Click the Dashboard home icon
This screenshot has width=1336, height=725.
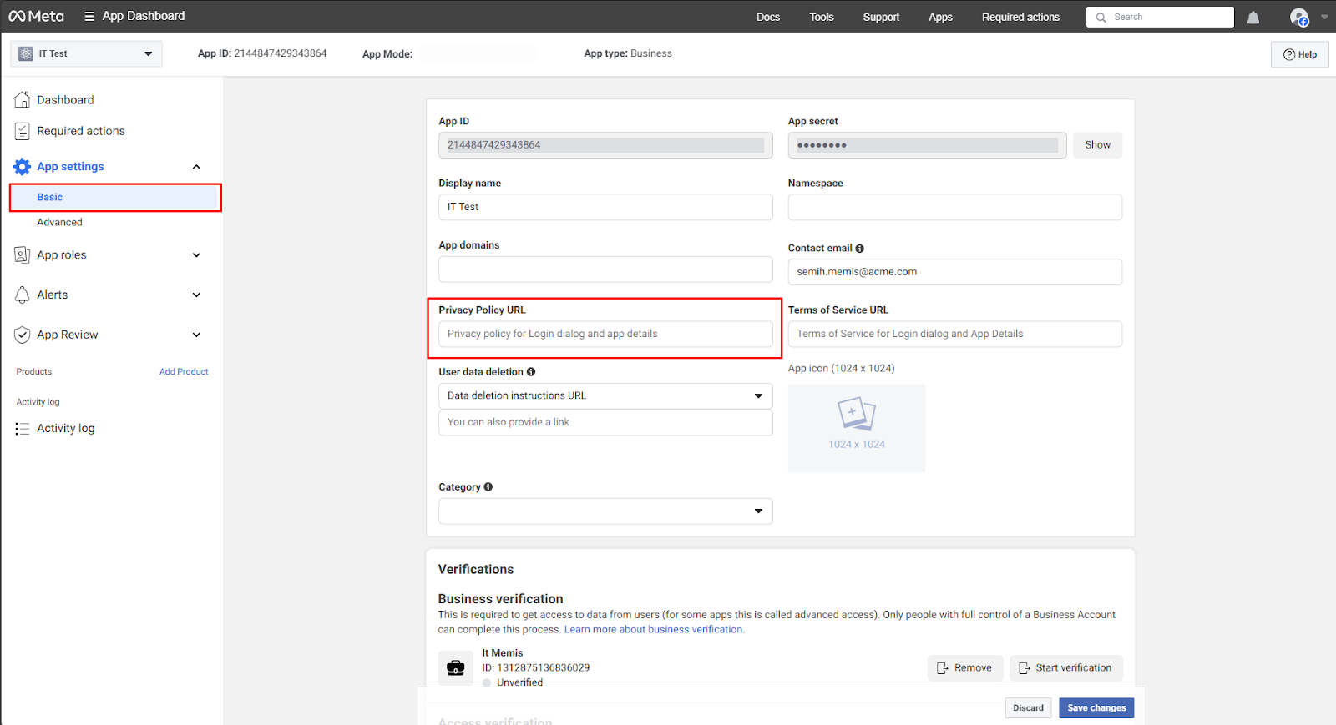coord(23,100)
